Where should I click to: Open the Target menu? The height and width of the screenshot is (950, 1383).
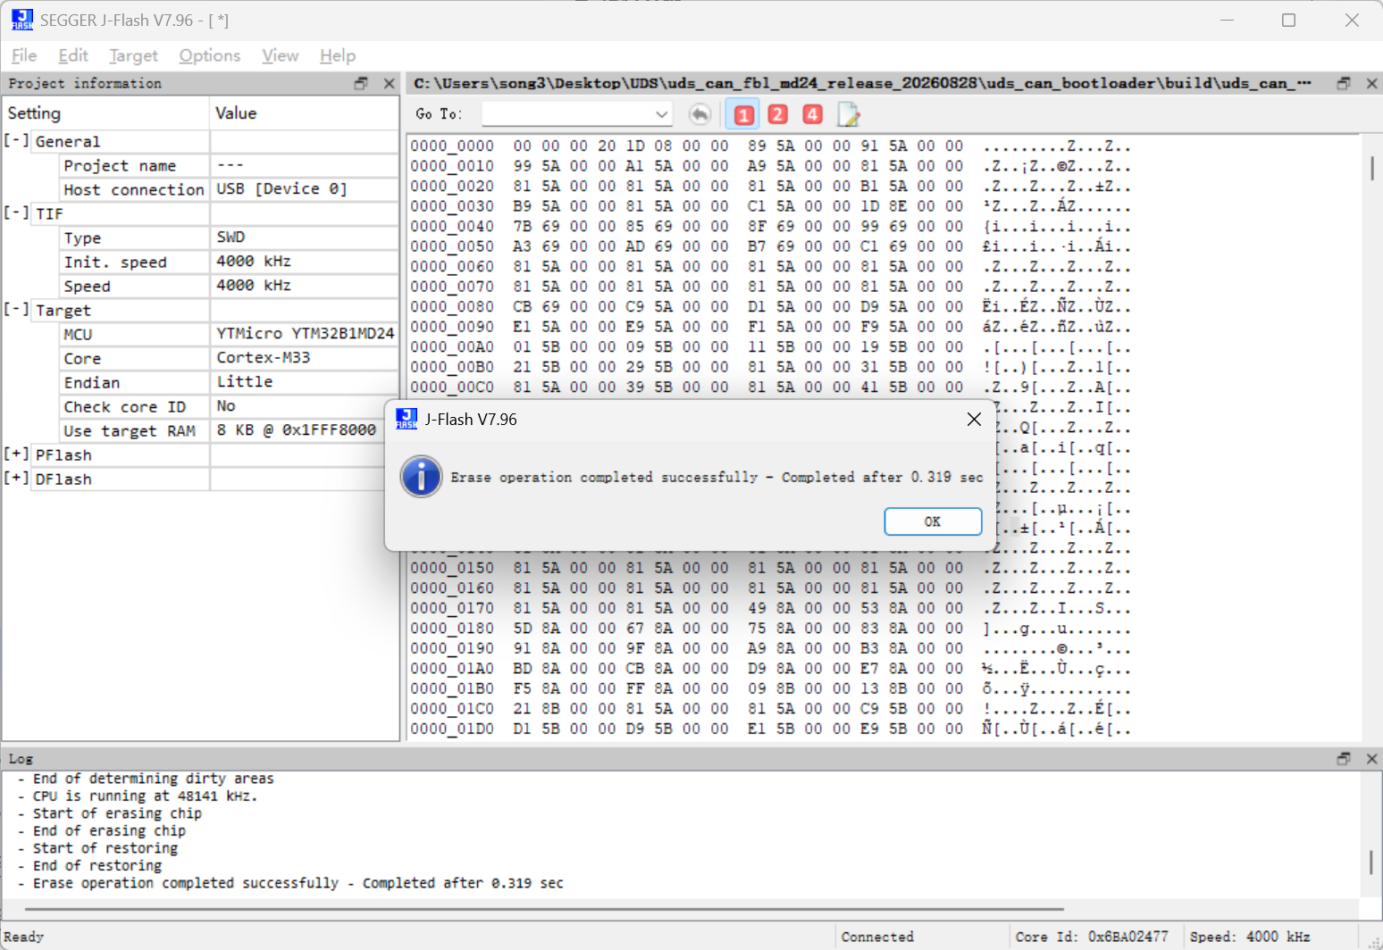point(133,55)
